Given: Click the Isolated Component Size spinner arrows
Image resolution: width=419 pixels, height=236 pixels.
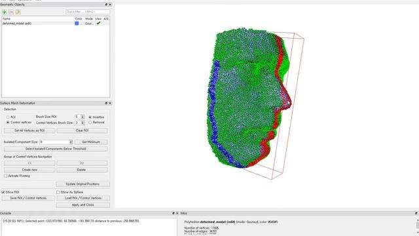Looking at the screenshot, I should click(x=71, y=142).
